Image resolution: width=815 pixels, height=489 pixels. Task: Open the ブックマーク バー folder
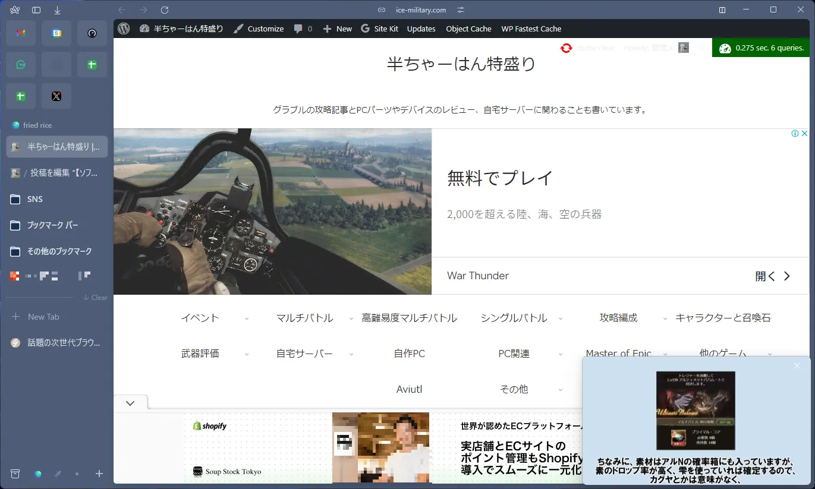click(57, 225)
